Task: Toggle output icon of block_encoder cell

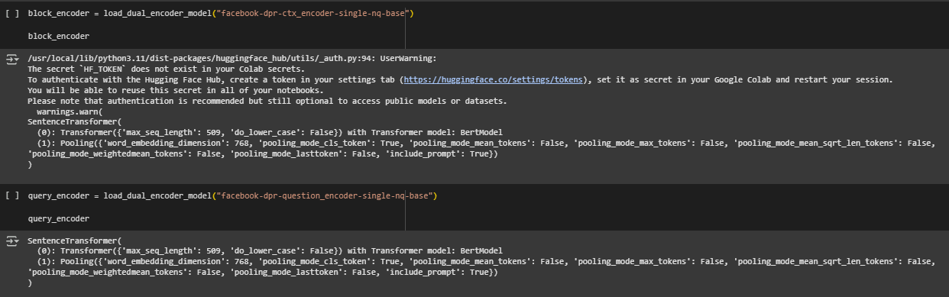Action: point(11,59)
